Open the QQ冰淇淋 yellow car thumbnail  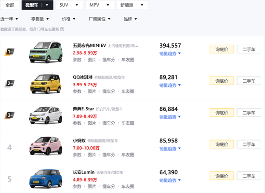tap(46, 83)
